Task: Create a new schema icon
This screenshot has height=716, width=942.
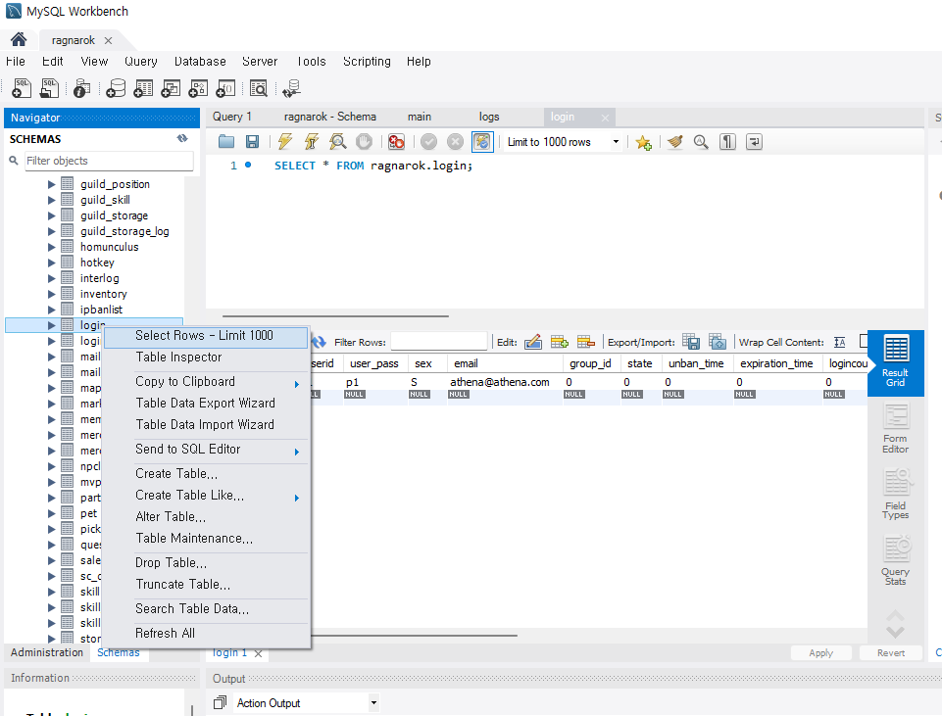Action: (x=116, y=88)
